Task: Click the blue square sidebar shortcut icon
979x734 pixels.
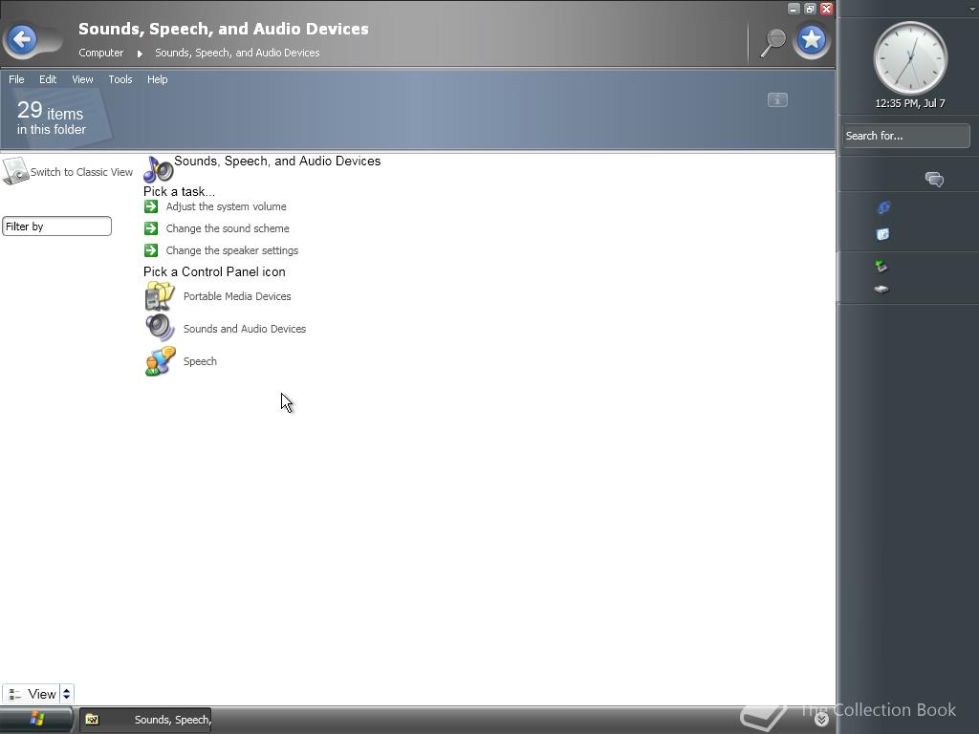Action: point(882,234)
